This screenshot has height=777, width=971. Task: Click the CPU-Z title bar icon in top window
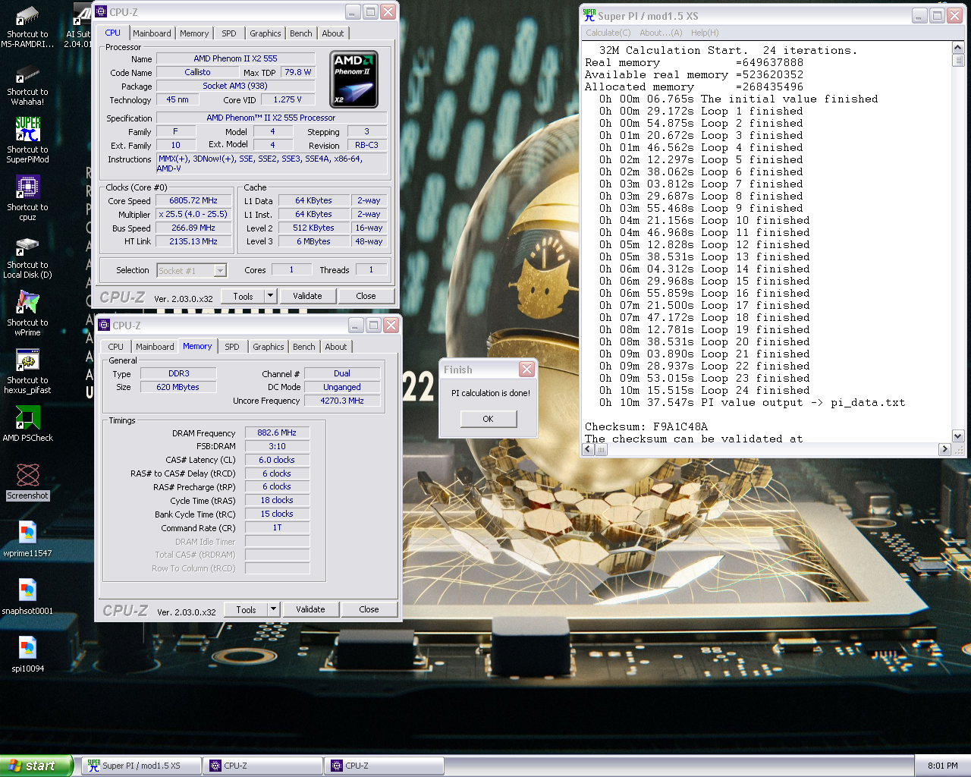point(101,12)
